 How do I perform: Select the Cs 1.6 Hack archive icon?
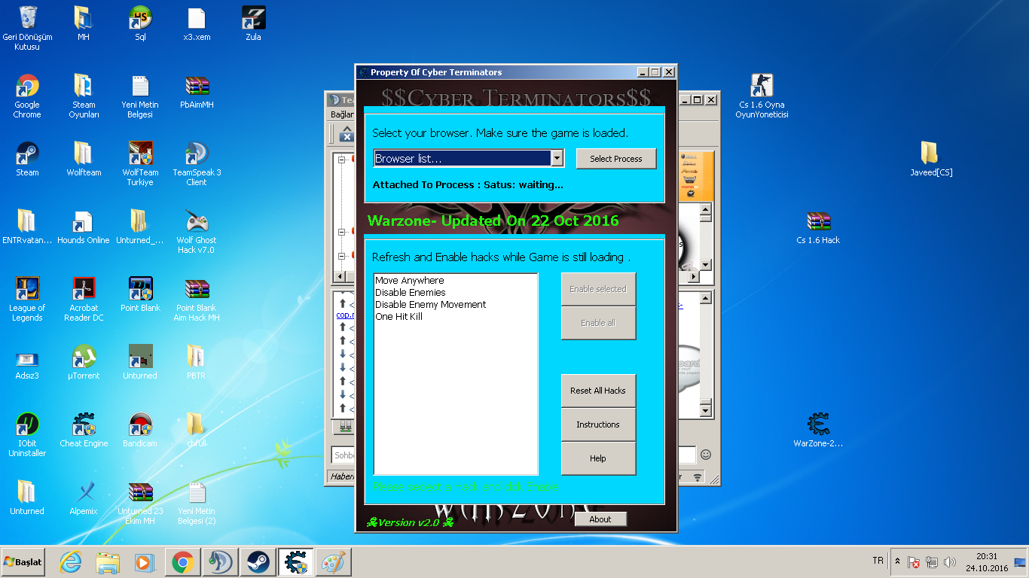818,227
